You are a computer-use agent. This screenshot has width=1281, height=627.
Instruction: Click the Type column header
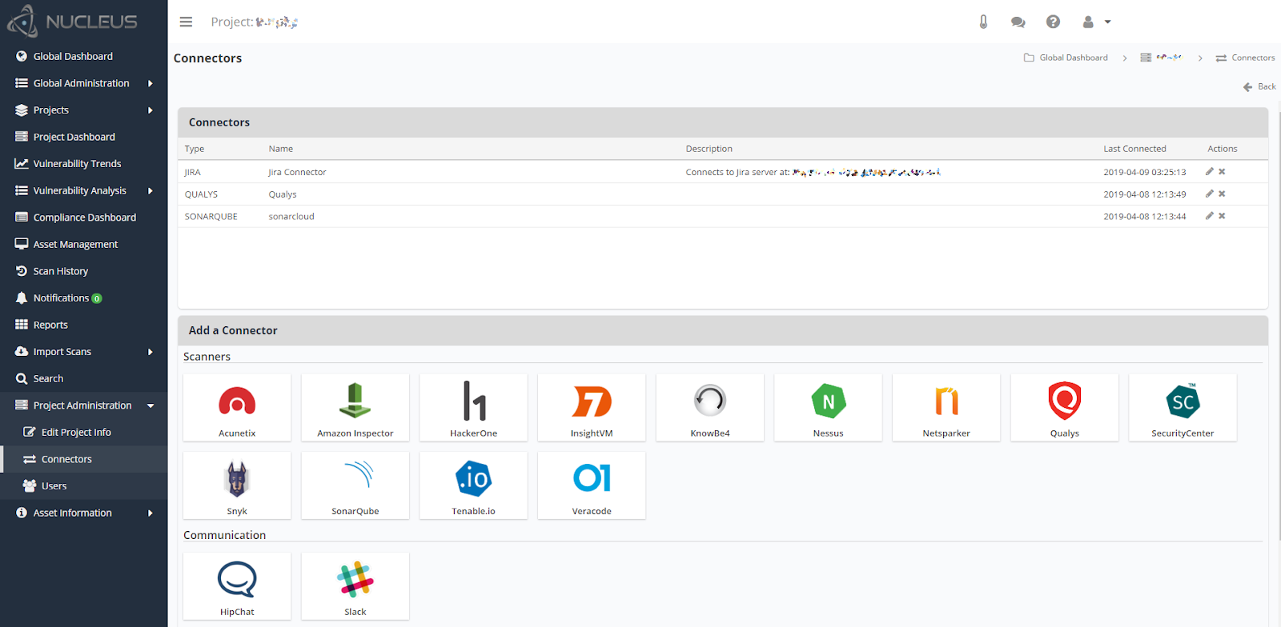tap(195, 149)
